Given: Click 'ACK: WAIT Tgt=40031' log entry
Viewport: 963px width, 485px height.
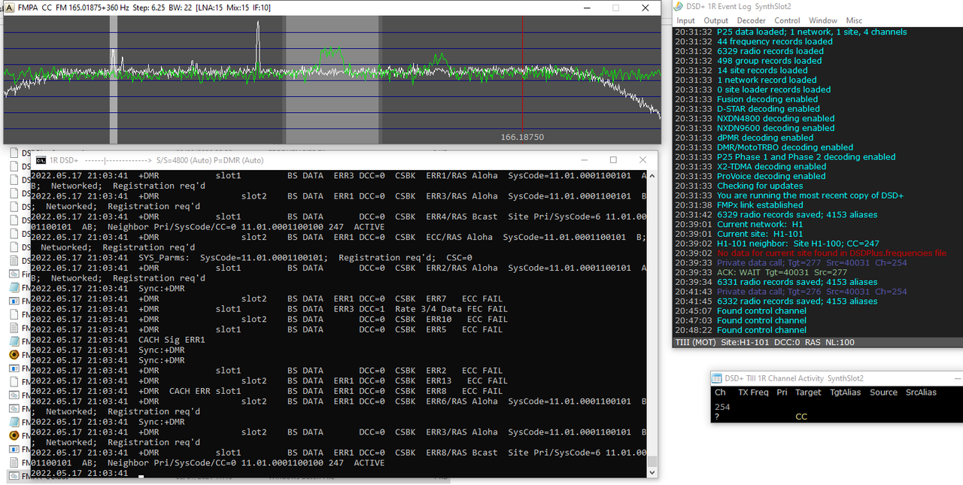Looking at the screenshot, I should click(x=782, y=272).
